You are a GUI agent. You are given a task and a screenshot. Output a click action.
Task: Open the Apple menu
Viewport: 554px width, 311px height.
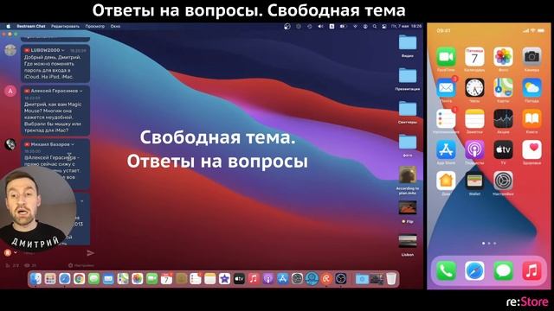coord(8,26)
